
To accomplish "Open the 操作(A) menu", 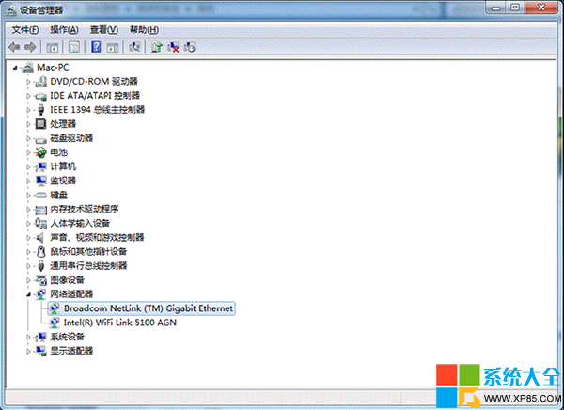I will point(64,29).
